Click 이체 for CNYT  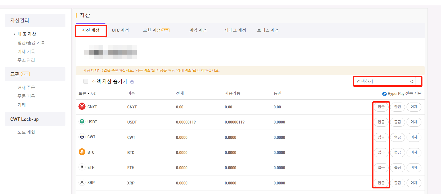pos(414,107)
